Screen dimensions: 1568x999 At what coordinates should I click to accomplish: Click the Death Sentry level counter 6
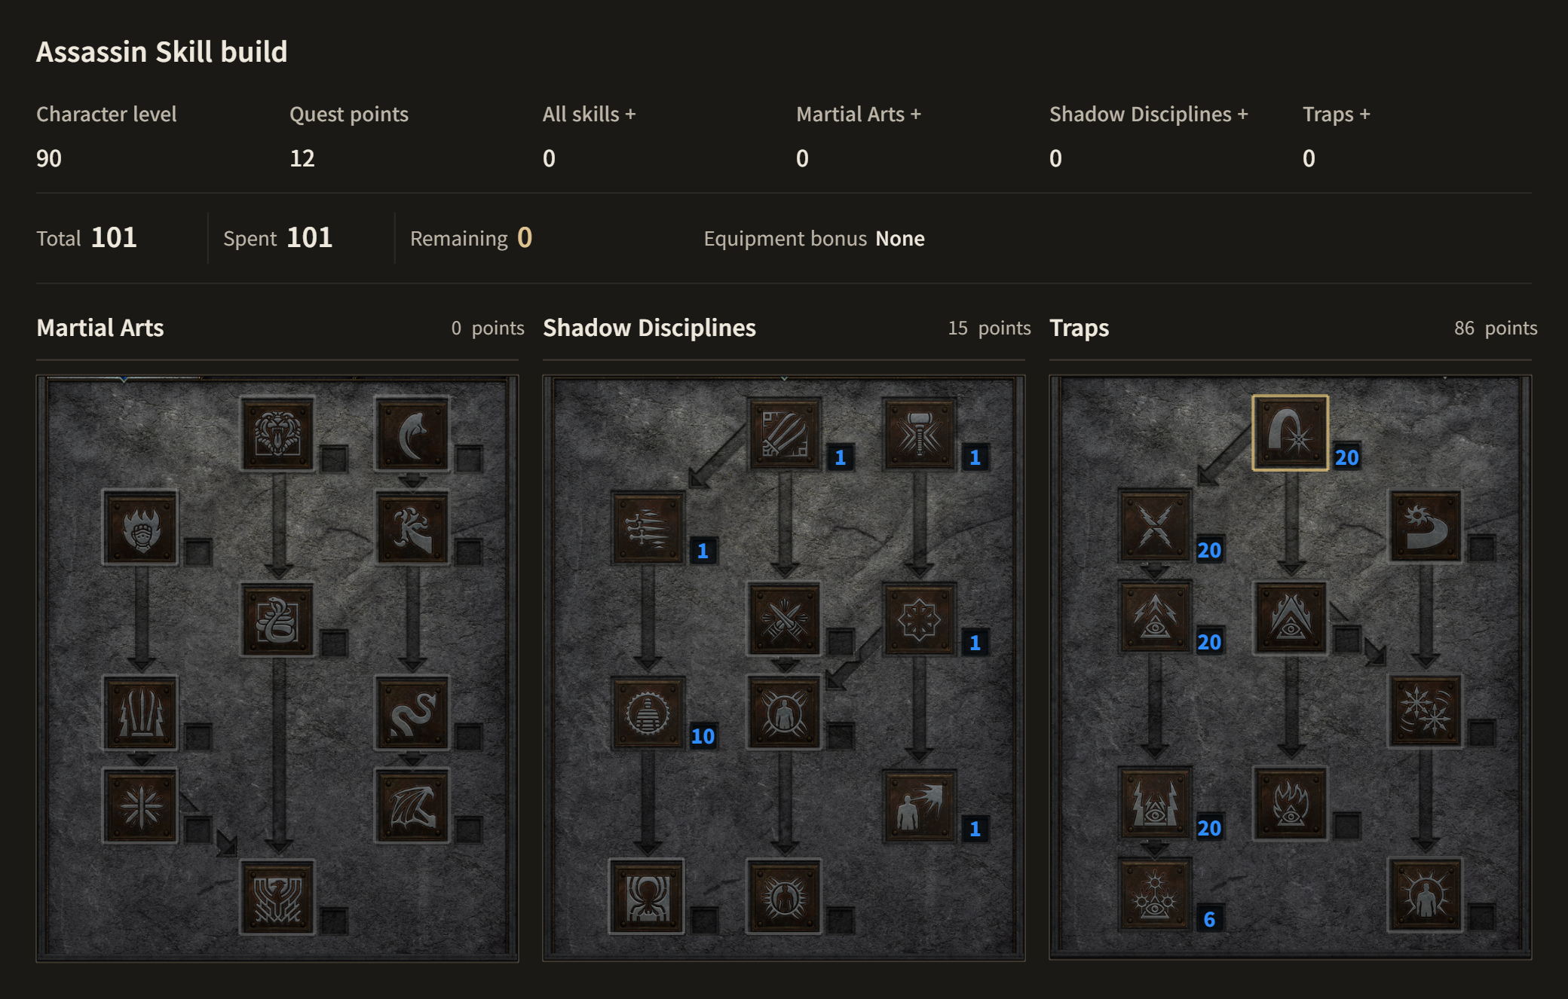point(1209,919)
